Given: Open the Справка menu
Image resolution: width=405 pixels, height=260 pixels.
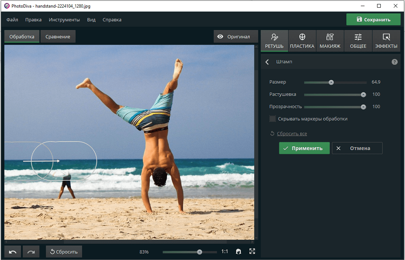Looking at the screenshot, I should [112, 19].
